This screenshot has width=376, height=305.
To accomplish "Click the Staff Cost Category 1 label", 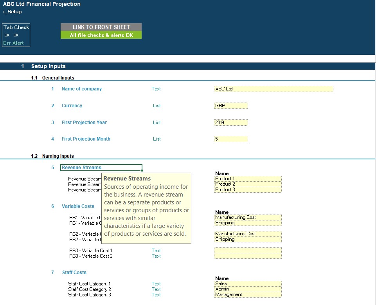I will click(x=89, y=283).
